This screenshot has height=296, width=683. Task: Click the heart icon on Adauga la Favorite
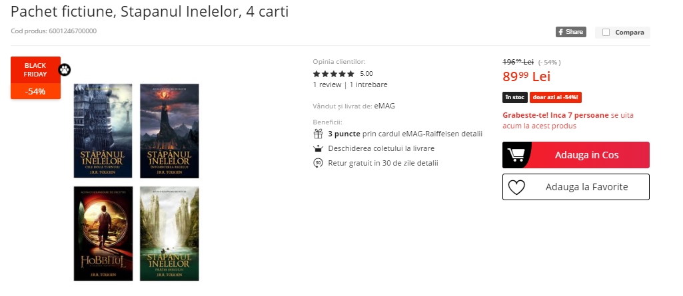coord(516,188)
